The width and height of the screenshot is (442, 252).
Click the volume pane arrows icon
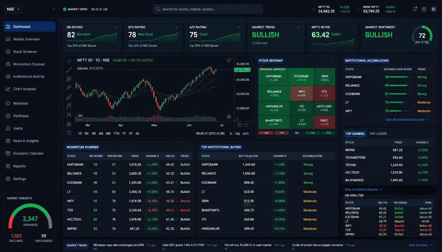coord(80,116)
